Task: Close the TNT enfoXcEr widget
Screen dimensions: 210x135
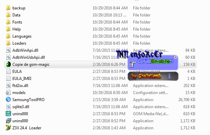Action: click(x=176, y=57)
